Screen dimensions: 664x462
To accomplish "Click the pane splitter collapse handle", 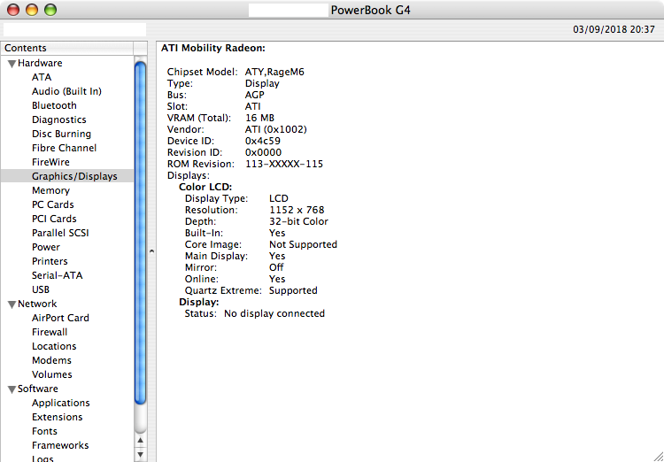I will tap(151, 251).
